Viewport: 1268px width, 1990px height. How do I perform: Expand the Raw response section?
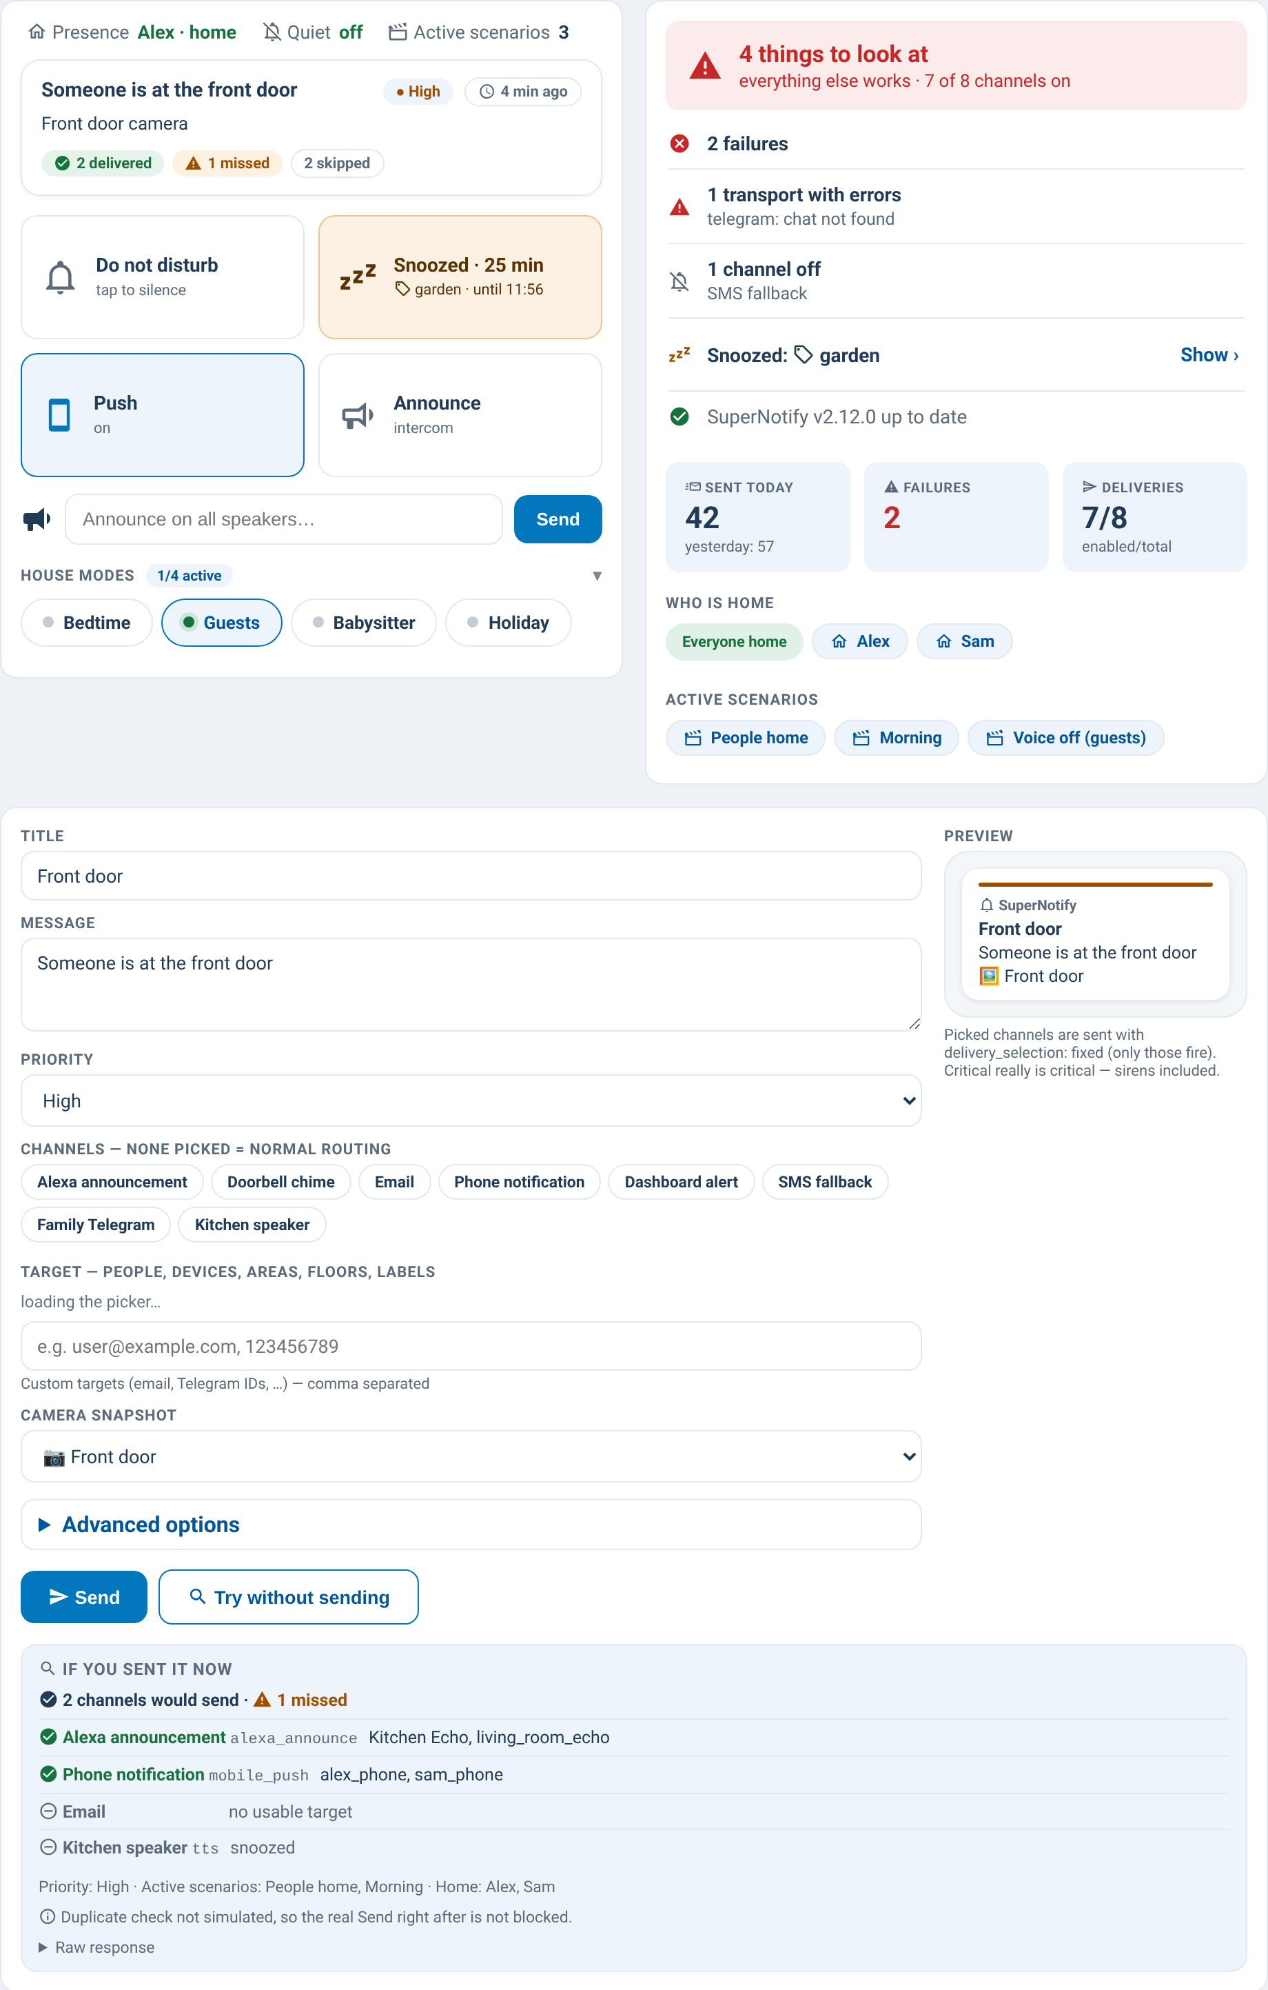[x=96, y=1947]
